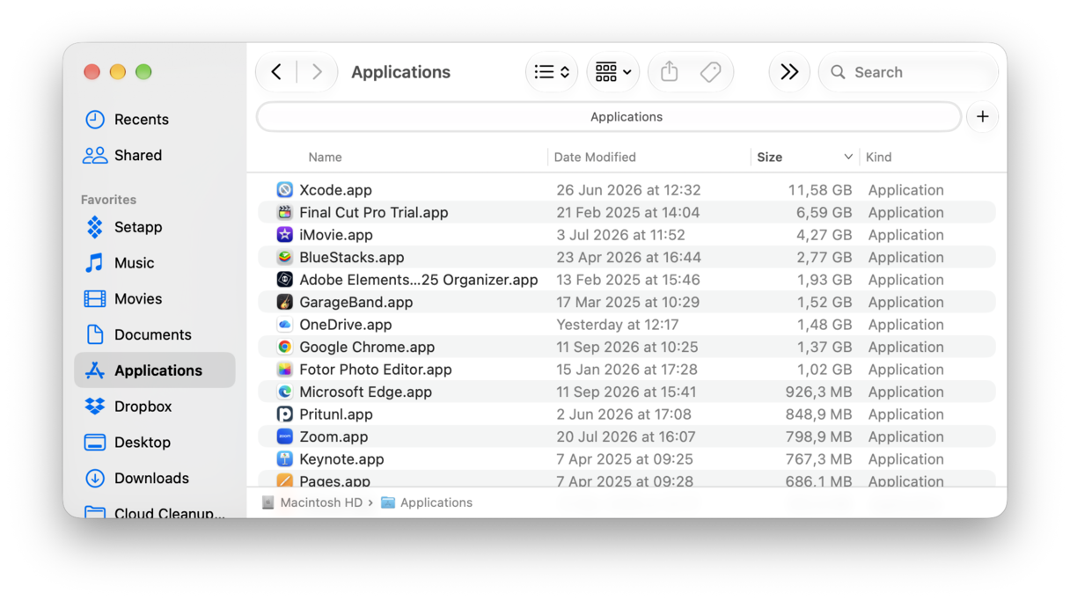Add a new tab with plus button
Viewport: 1070px width, 601px height.
(983, 117)
